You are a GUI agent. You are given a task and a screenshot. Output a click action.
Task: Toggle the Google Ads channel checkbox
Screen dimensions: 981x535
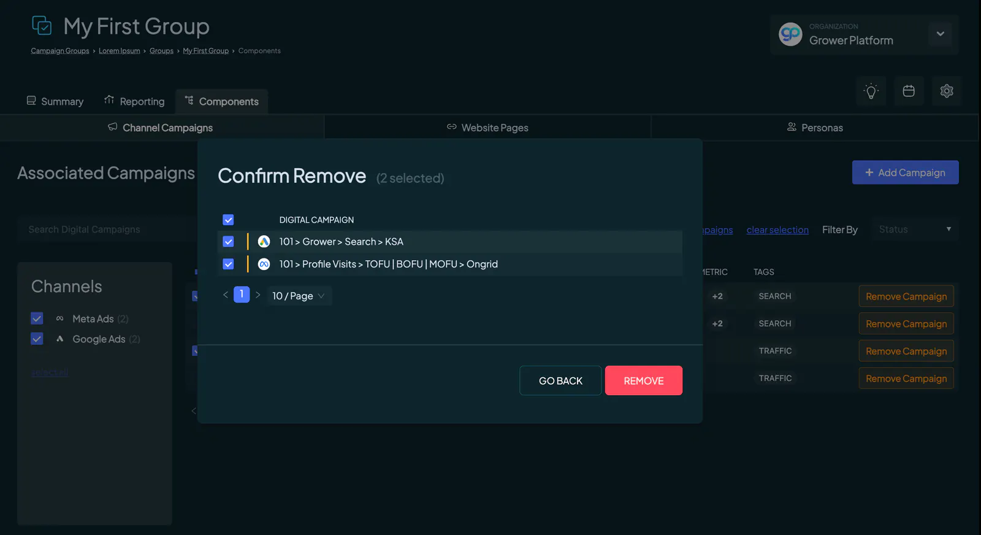[37, 339]
